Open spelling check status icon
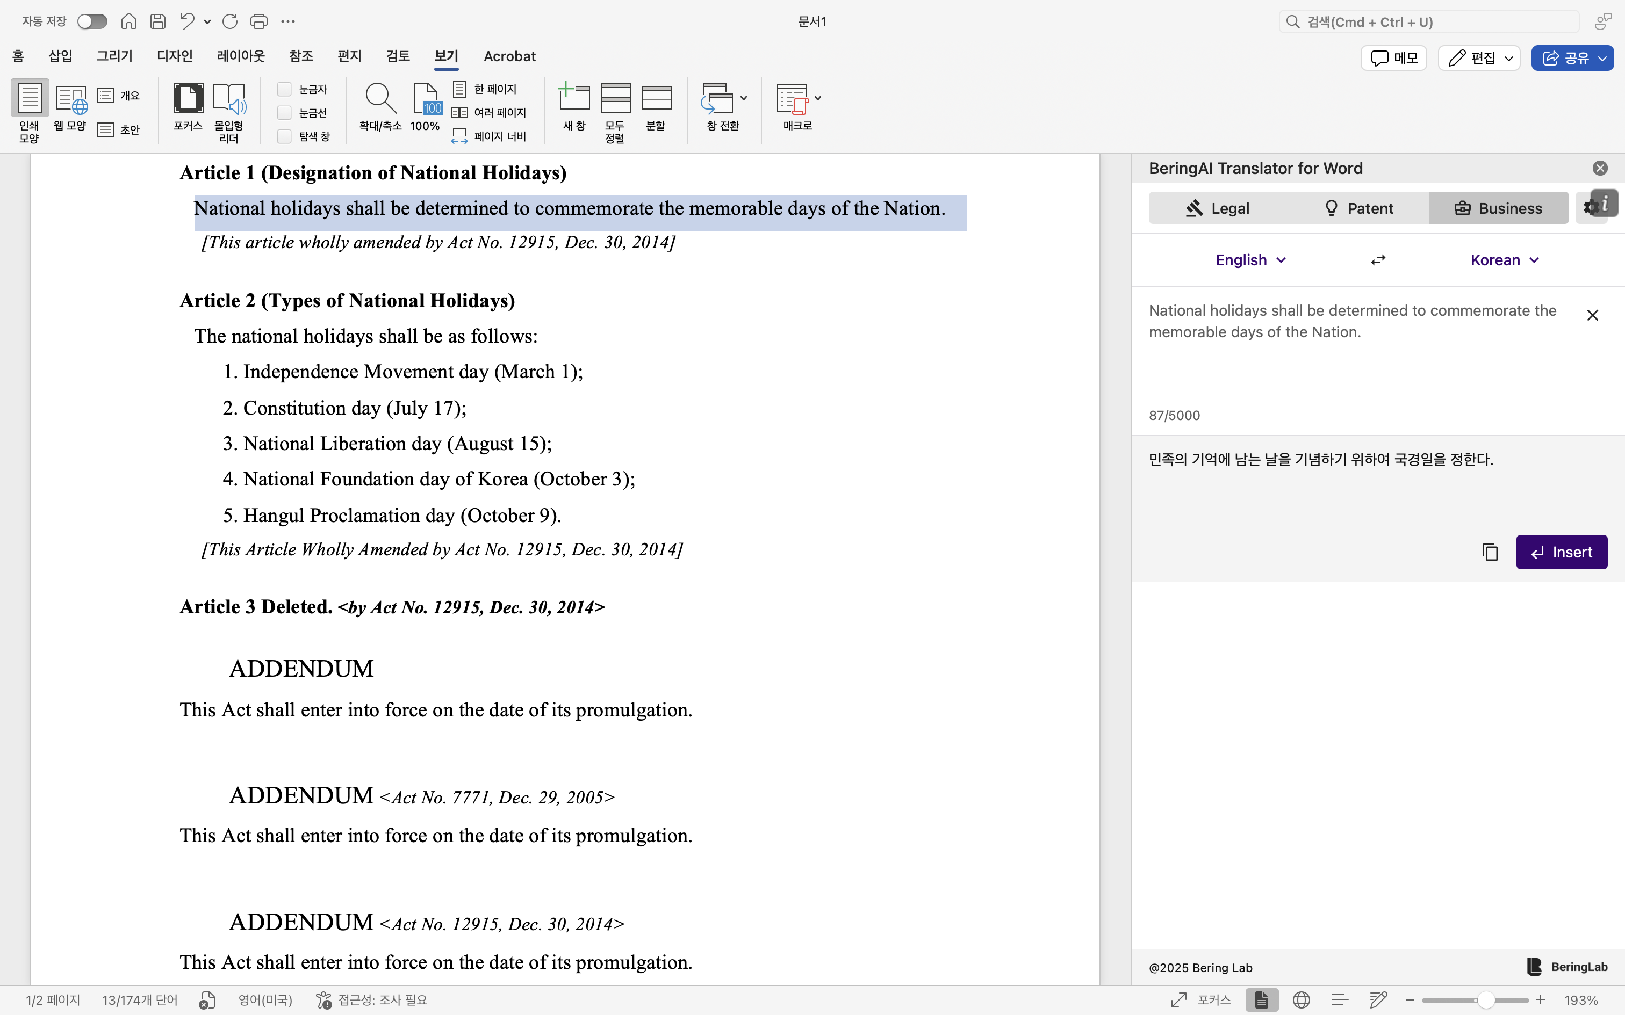Viewport: 1625px width, 1015px height. (207, 1000)
